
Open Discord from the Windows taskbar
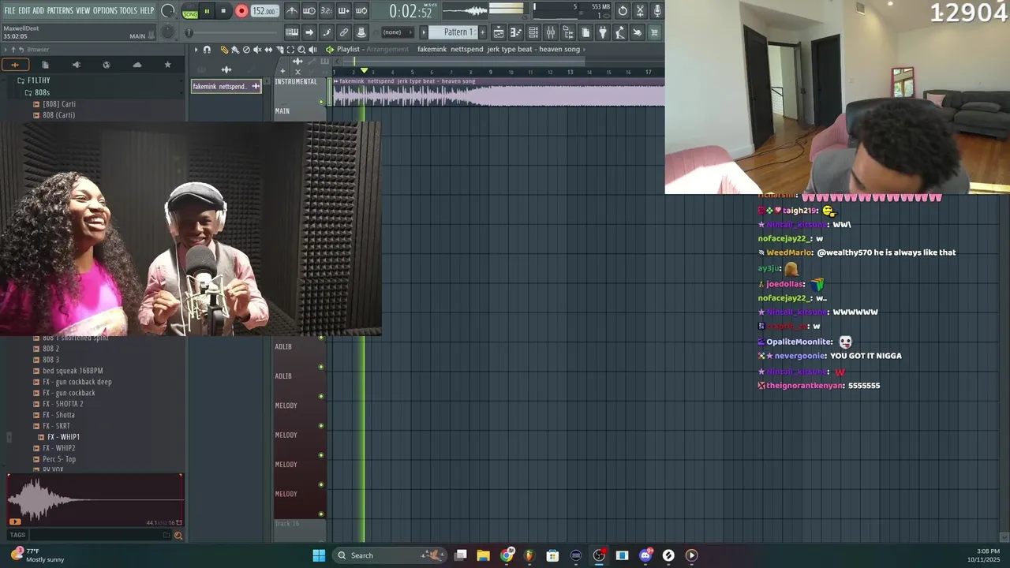[x=645, y=555]
